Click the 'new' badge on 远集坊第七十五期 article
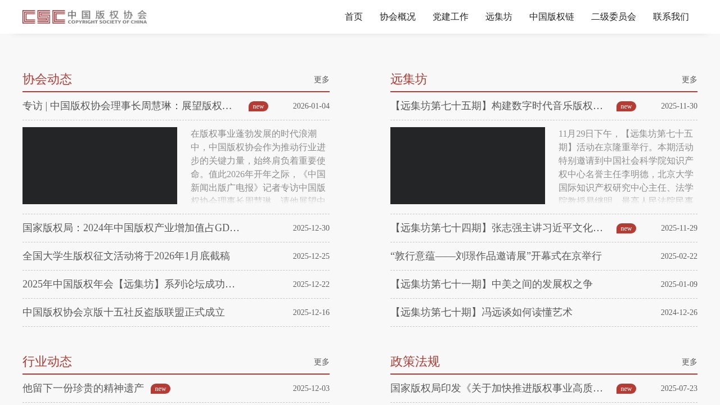Viewport: 720px width, 405px height. click(x=626, y=106)
